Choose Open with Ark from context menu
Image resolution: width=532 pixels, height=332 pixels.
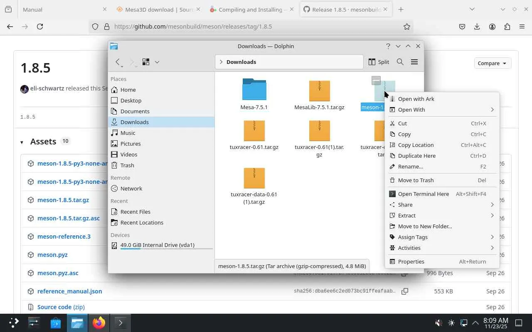click(x=442, y=99)
